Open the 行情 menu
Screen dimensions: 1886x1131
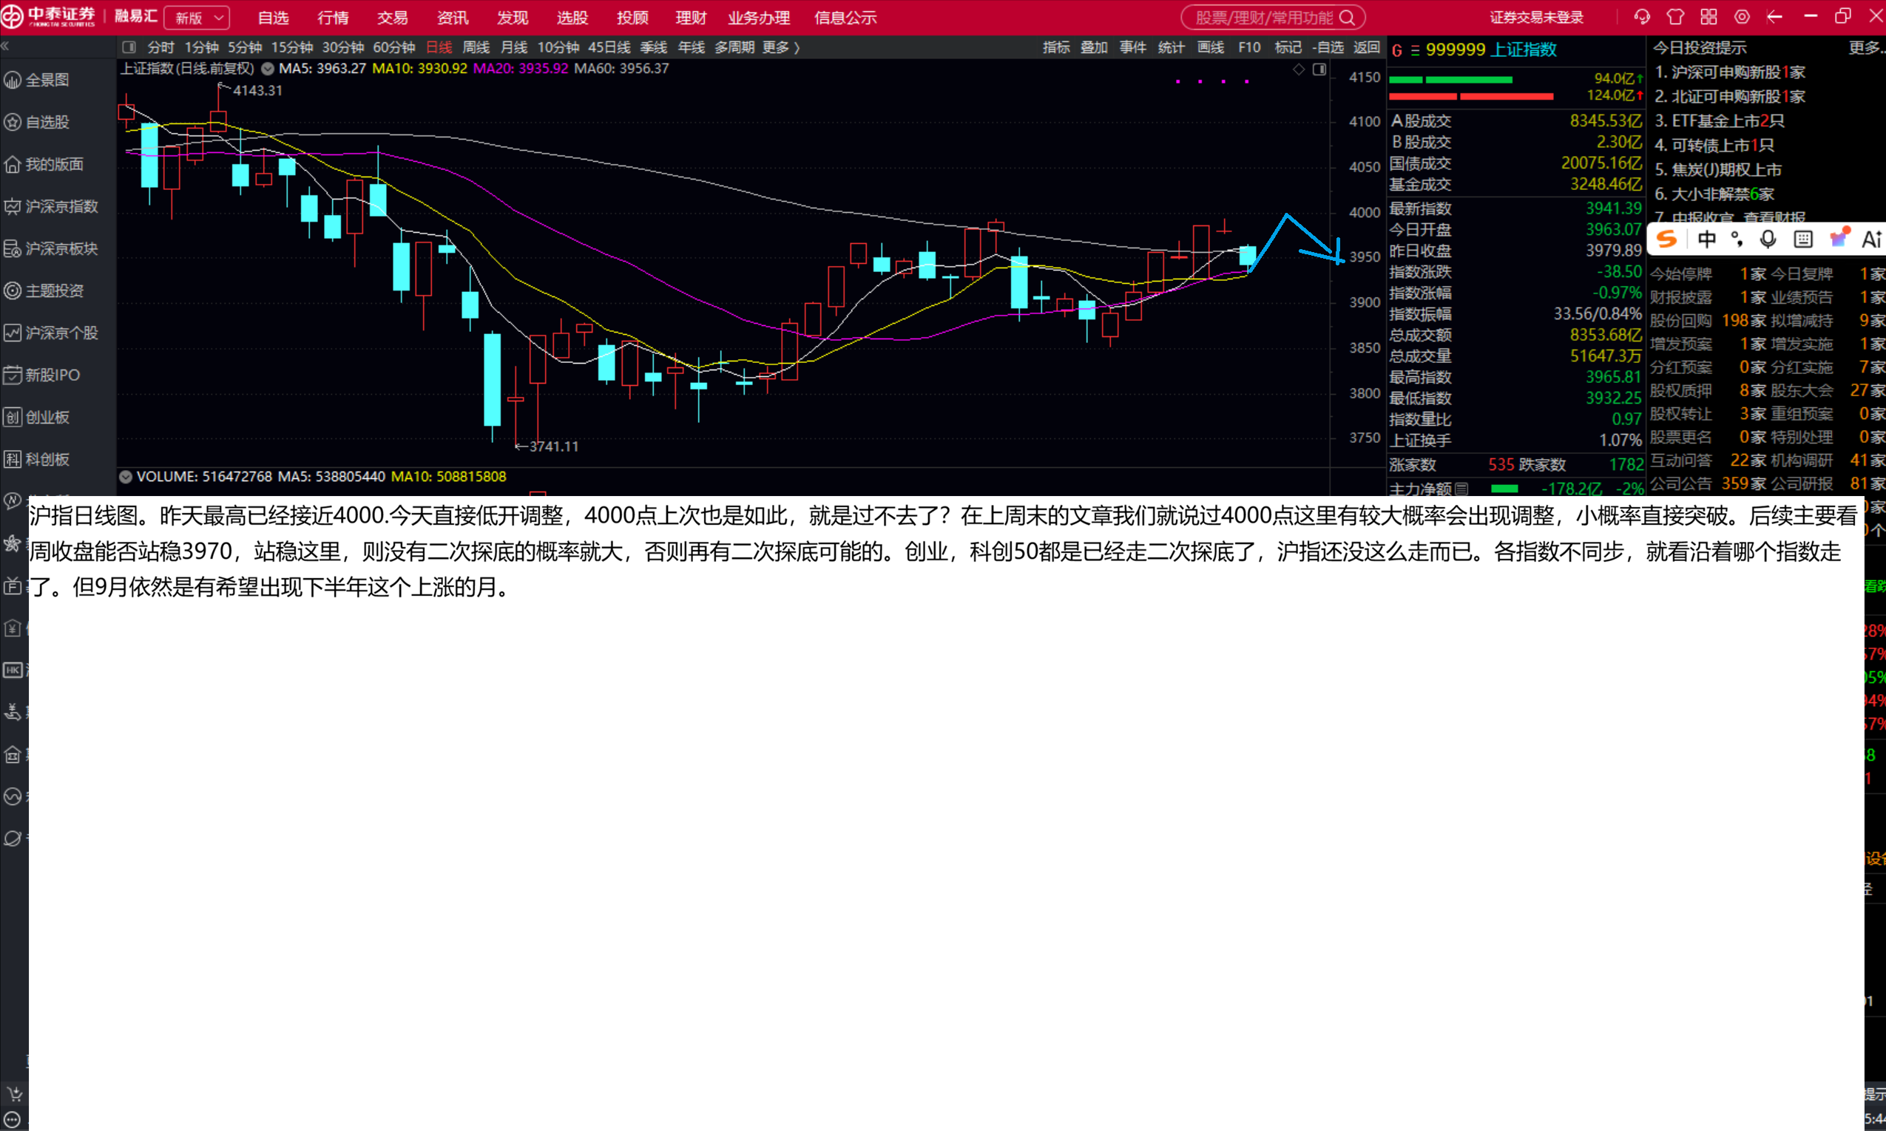point(333,18)
